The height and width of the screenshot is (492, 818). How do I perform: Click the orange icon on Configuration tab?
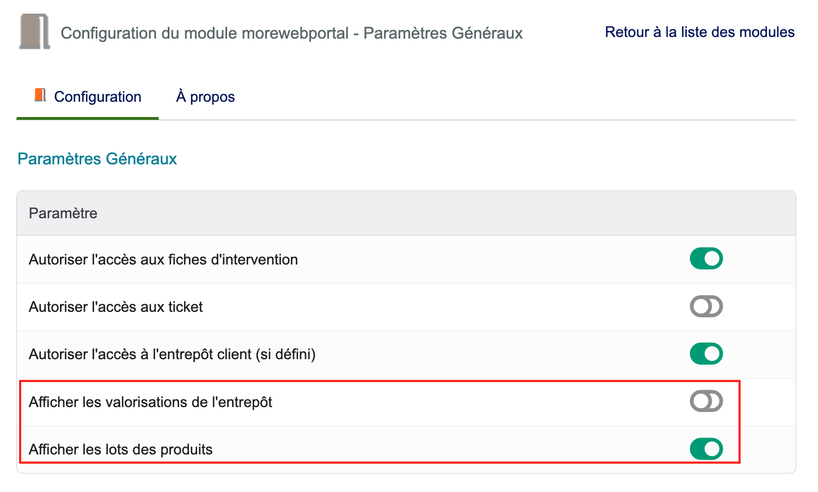tap(40, 95)
